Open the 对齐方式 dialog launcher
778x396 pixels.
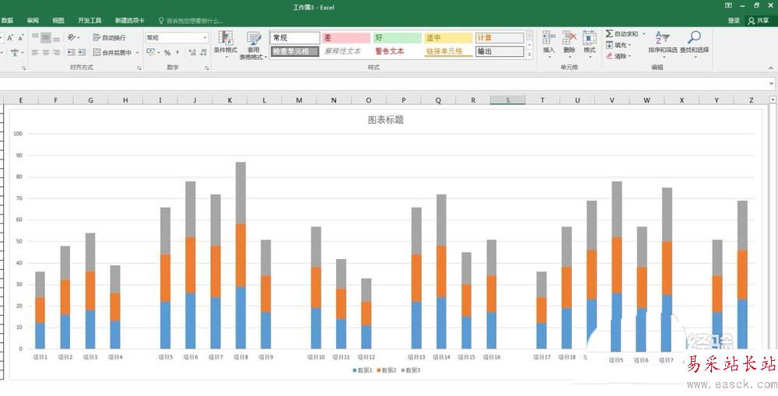[x=138, y=68]
